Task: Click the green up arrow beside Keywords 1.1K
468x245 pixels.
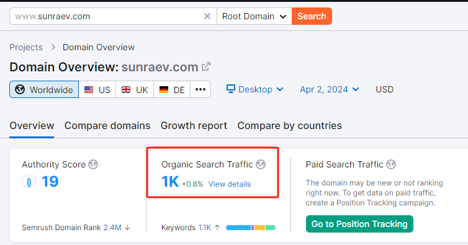Action: (217, 228)
